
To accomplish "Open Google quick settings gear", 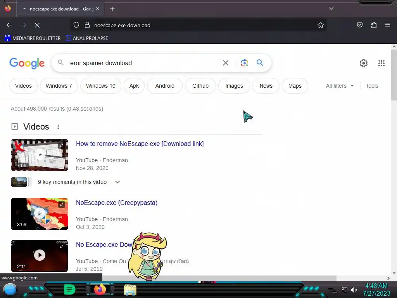I will click(363, 63).
